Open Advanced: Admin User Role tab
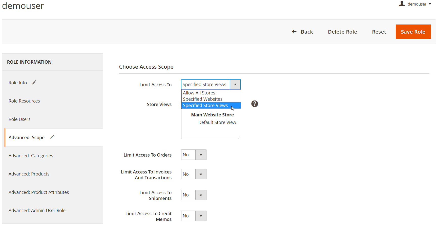 tap(37, 211)
